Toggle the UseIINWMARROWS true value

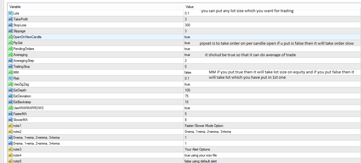click(187, 108)
